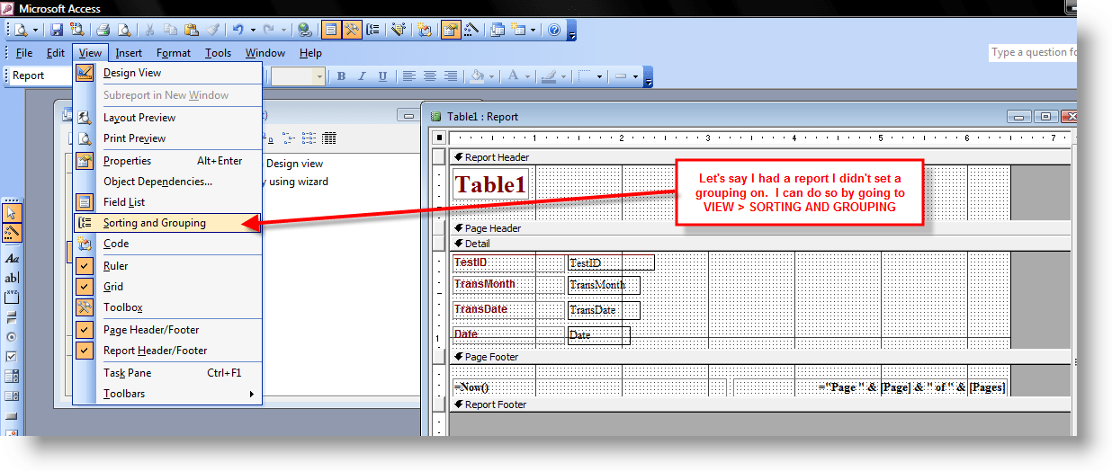Viewport: 1112px width, 471px height.
Task: Click the Print Preview toolbar icon
Action: pos(123,30)
